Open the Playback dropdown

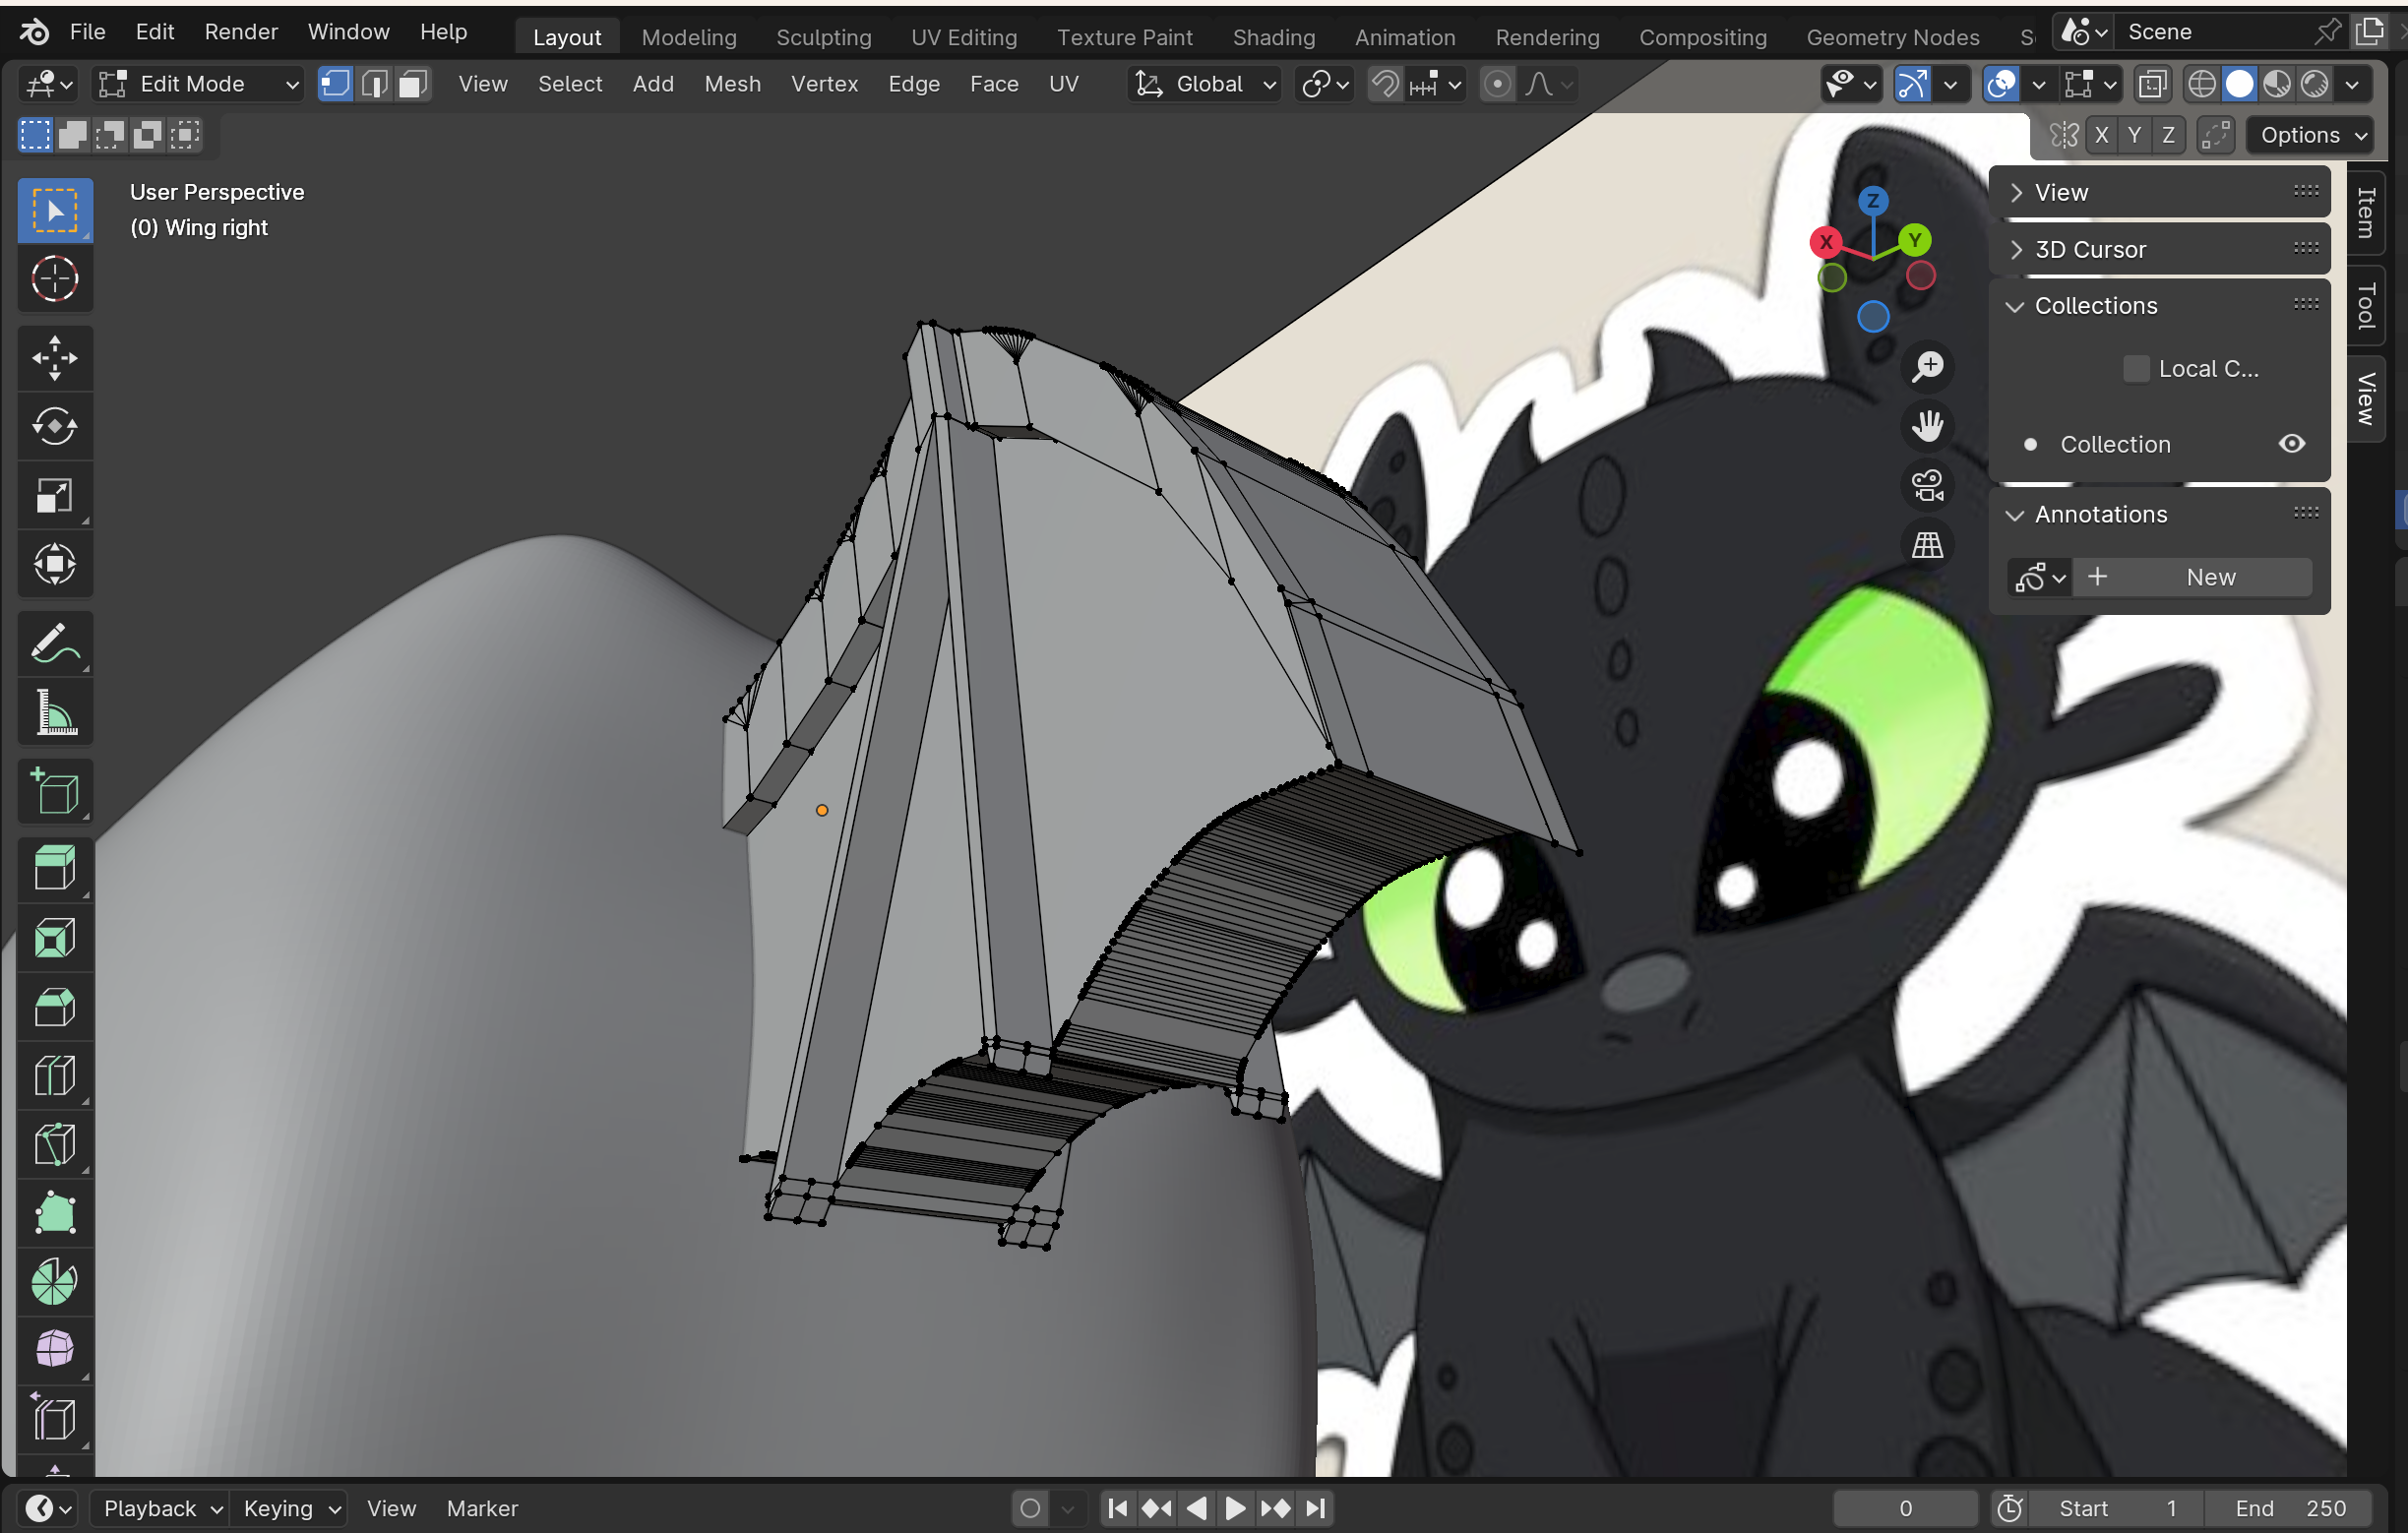(x=162, y=1507)
